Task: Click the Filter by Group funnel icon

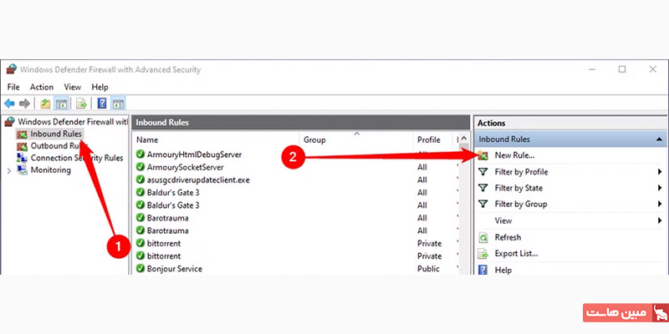Action: (x=483, y=204)
